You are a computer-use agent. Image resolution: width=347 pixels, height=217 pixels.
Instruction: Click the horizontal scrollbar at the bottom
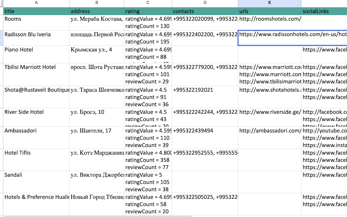tap(98, 216)
